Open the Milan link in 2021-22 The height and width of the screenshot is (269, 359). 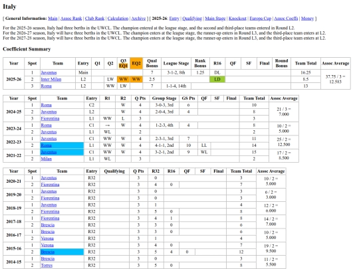tap(47, 159)
